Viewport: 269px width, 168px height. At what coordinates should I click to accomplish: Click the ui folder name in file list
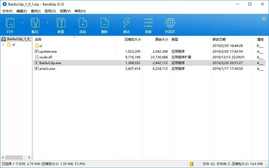coord(41,46)
